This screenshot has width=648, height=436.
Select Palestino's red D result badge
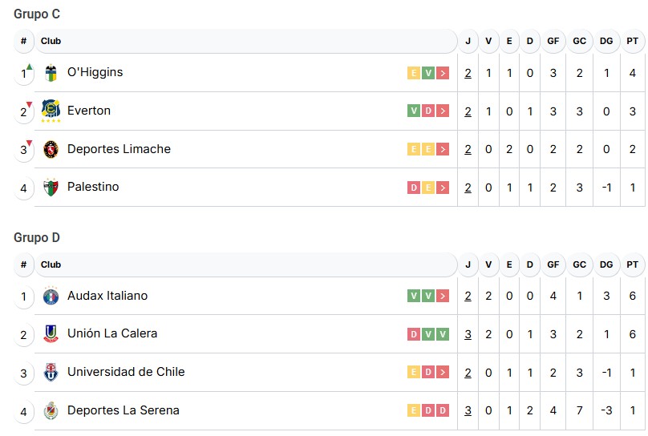pyautogui.click(x=414, y=188)
